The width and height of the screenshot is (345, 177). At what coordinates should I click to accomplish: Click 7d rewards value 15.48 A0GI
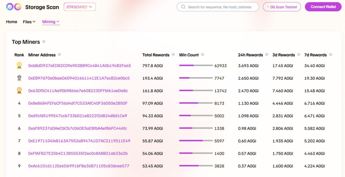[x=315, y=91]
